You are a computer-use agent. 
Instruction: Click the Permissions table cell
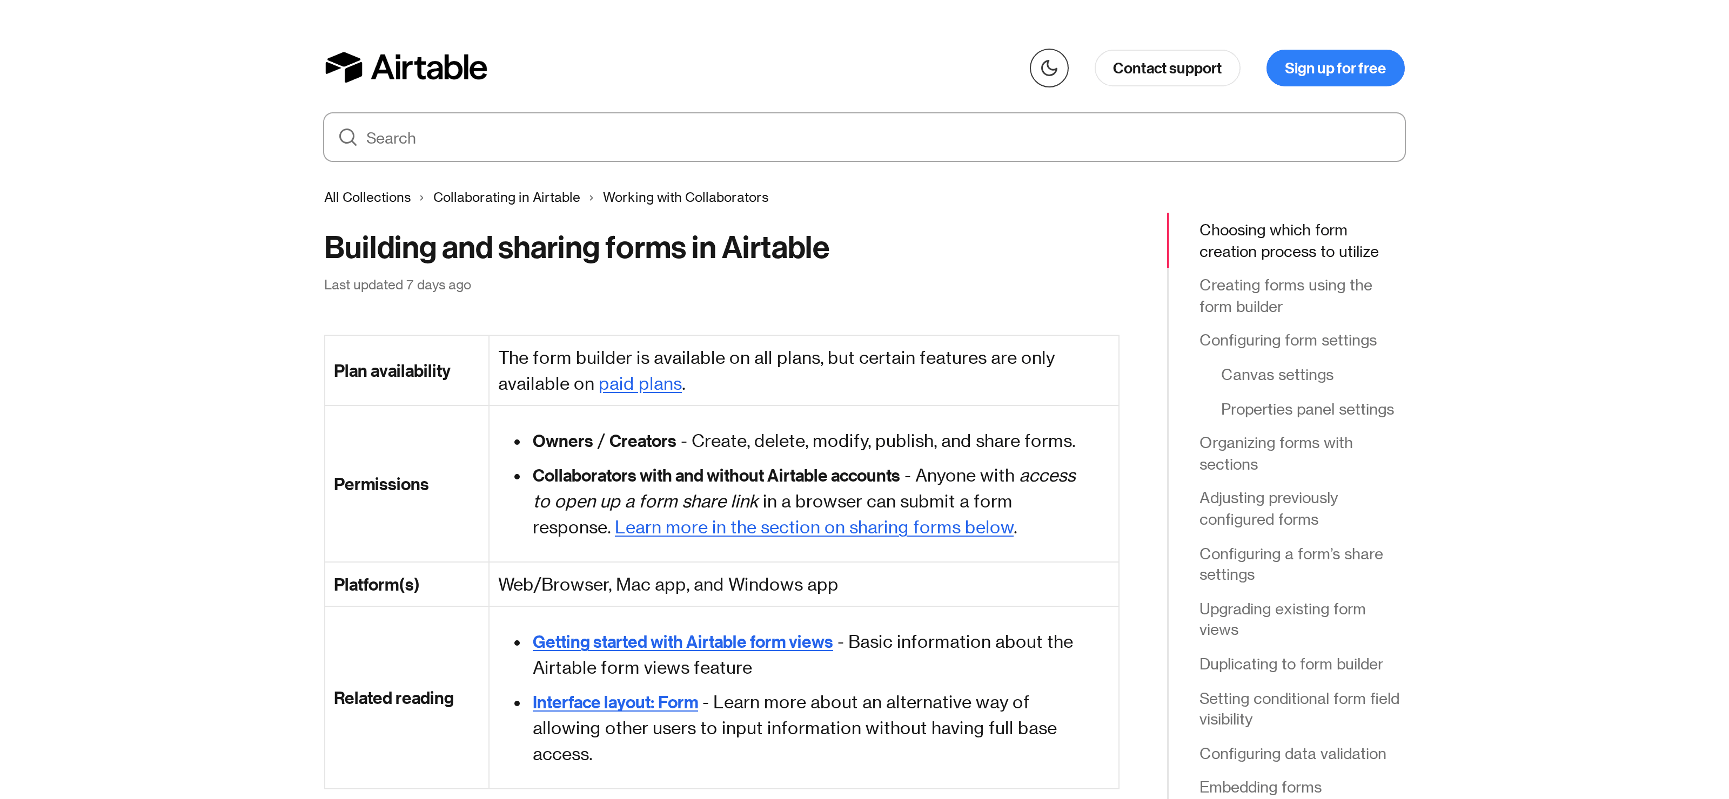coord(407,484)
